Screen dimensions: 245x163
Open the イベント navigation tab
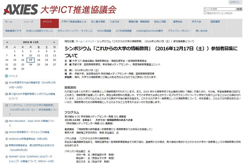coord(49,23)
